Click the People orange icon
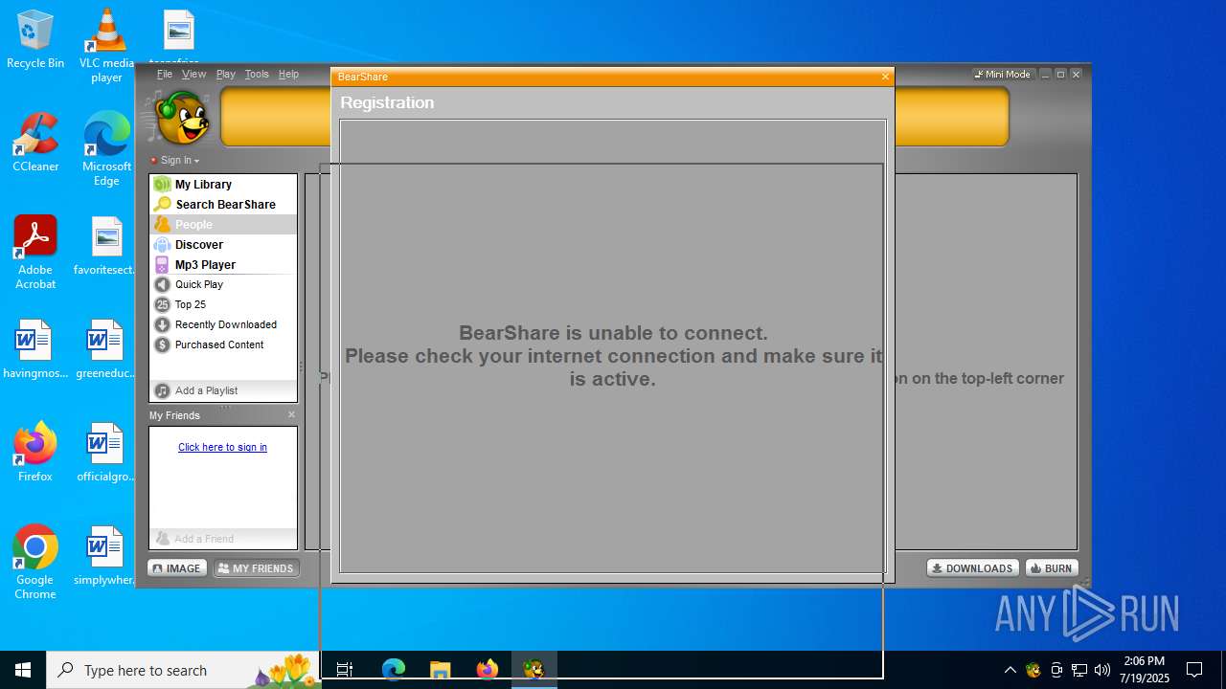 tap(163, 224)
